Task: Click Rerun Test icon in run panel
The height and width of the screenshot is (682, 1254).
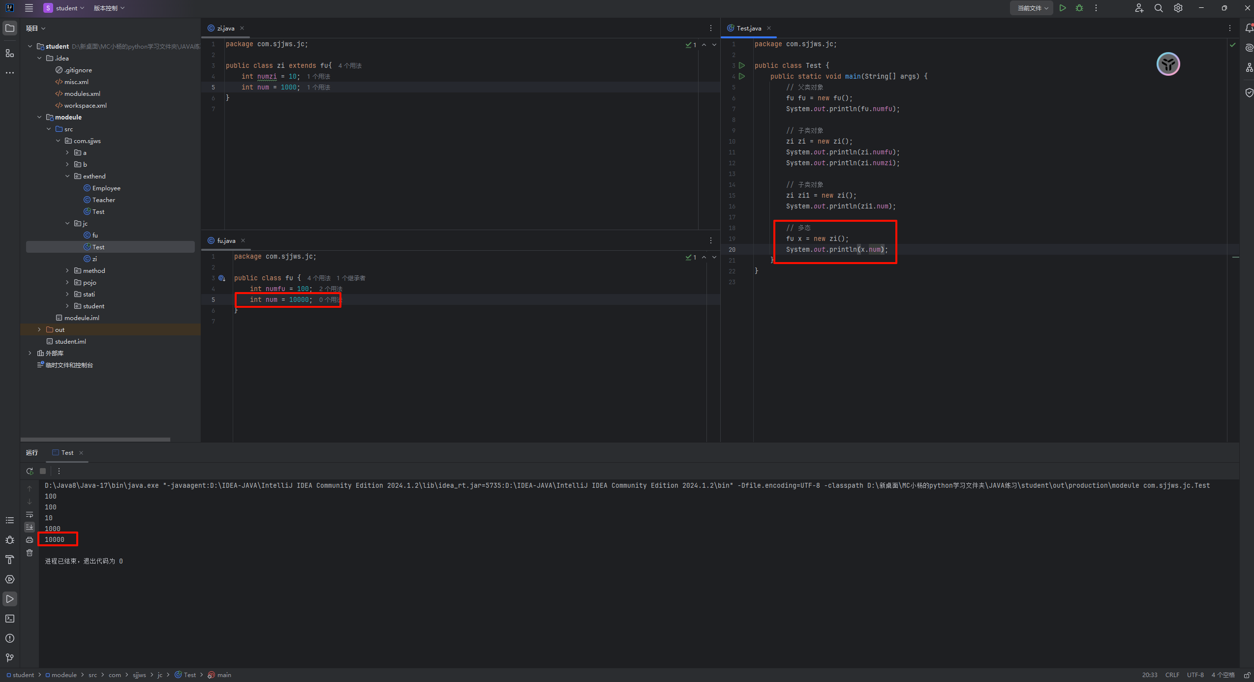Action: pyautogui.click(x=30, y=471)
